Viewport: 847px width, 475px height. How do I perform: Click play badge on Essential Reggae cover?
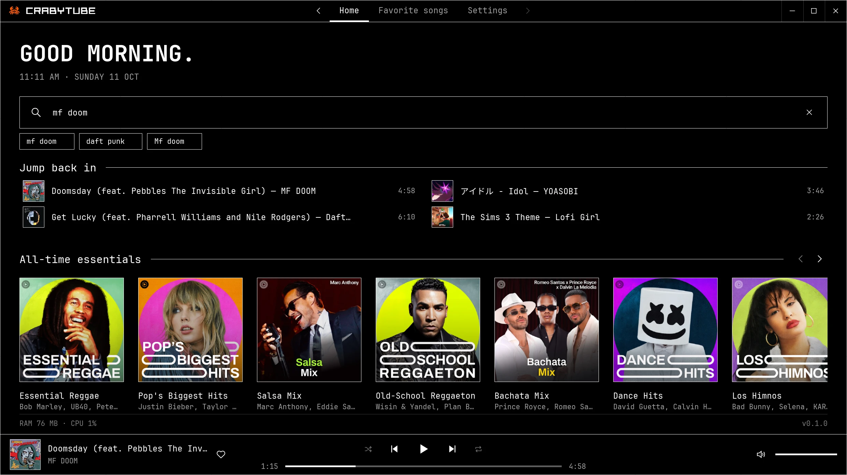[x=26, y=284]
